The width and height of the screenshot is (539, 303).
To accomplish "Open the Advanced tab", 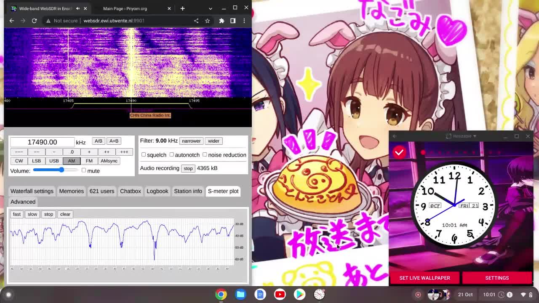I will point(23,202).
